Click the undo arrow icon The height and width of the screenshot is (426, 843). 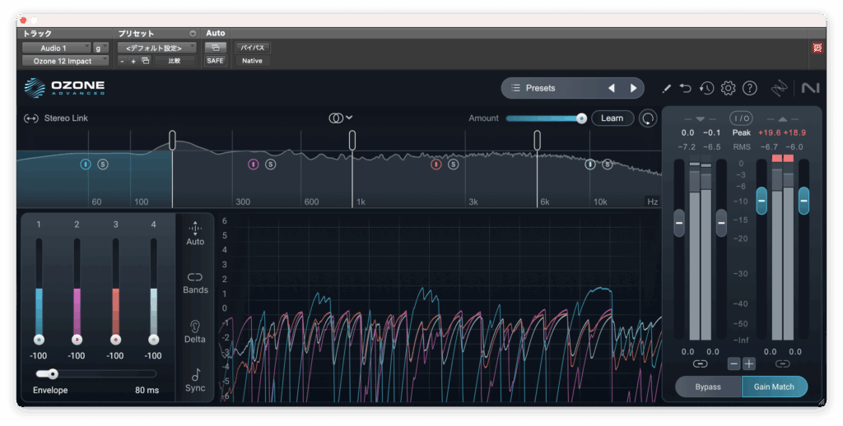(x=686, y=88)
